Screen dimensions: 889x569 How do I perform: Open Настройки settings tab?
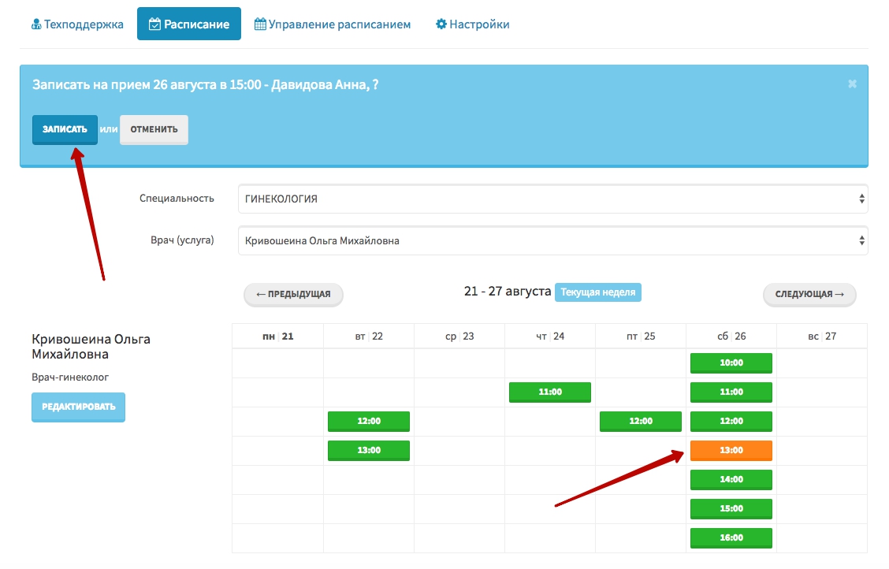[x=472, y=24]
